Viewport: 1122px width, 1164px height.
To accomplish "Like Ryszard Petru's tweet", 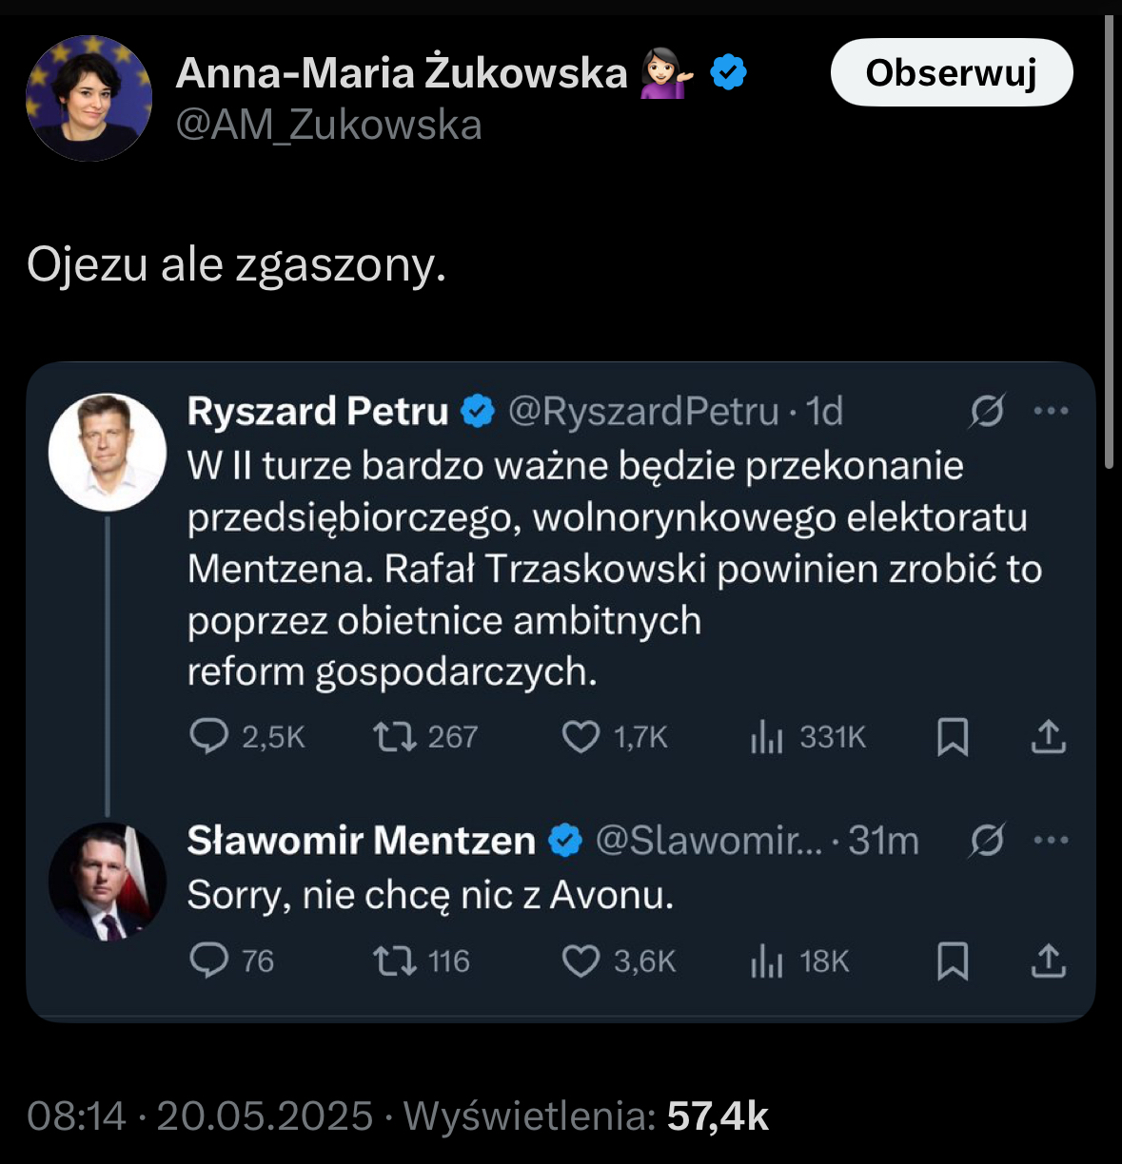I will coord(581,737).
